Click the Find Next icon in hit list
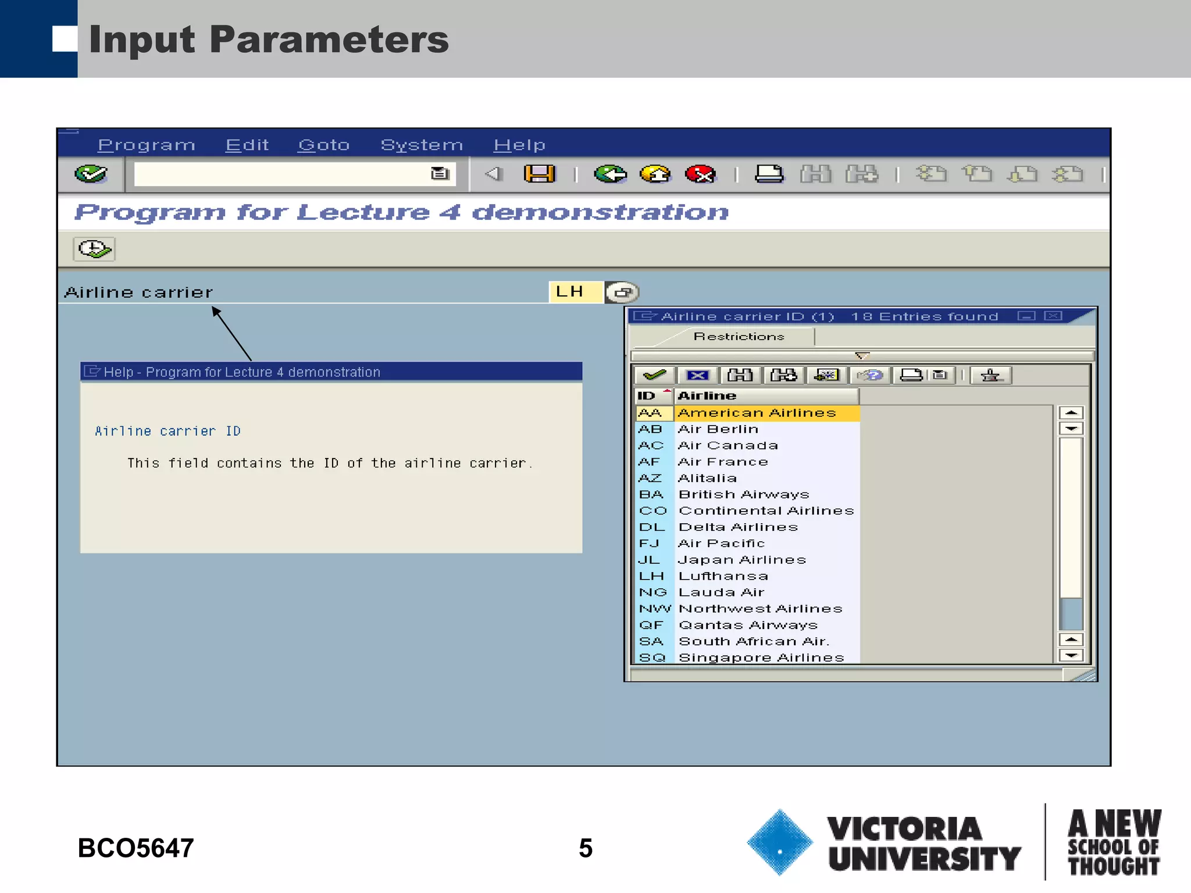 (x=783, y=375)
